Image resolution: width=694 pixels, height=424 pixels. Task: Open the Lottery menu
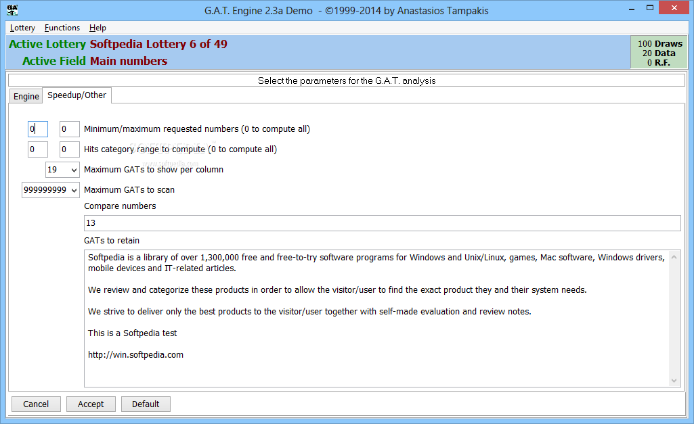[x=22, y=28]
